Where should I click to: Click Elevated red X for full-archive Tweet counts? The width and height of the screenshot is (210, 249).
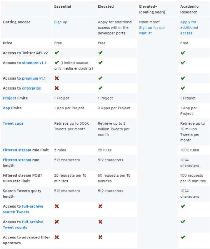tap(100, 222)
